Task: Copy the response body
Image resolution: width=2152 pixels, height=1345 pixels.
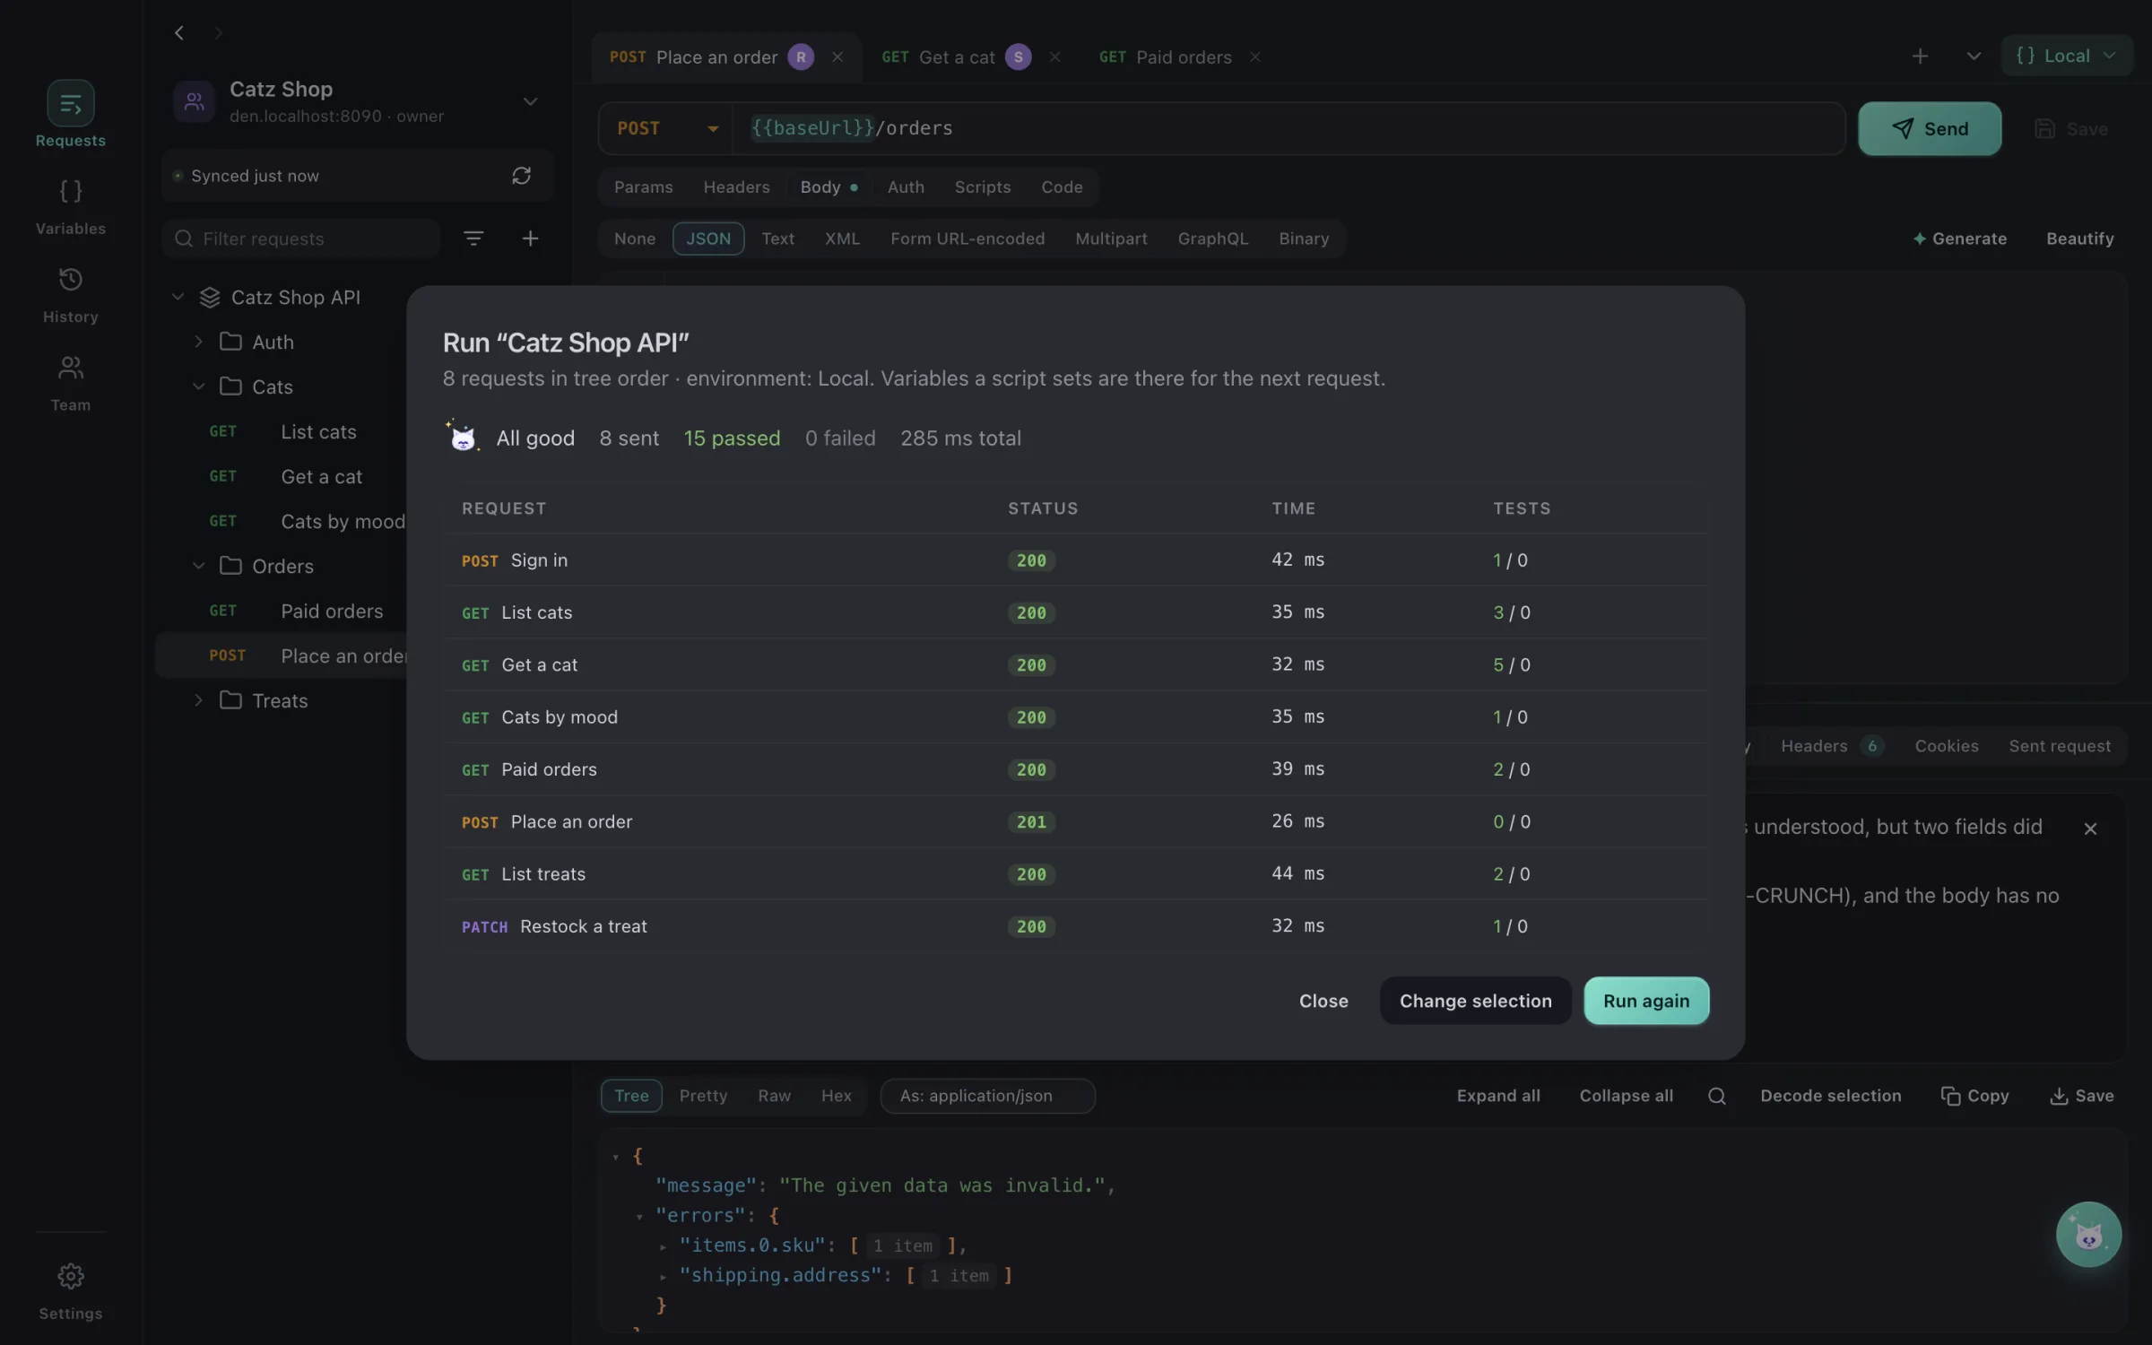Action: pos(1974,1096)
